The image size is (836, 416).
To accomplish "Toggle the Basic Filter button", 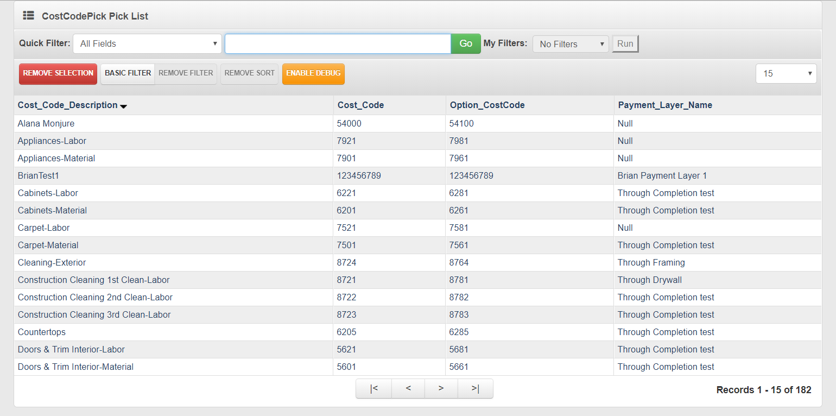I will 128,73.
